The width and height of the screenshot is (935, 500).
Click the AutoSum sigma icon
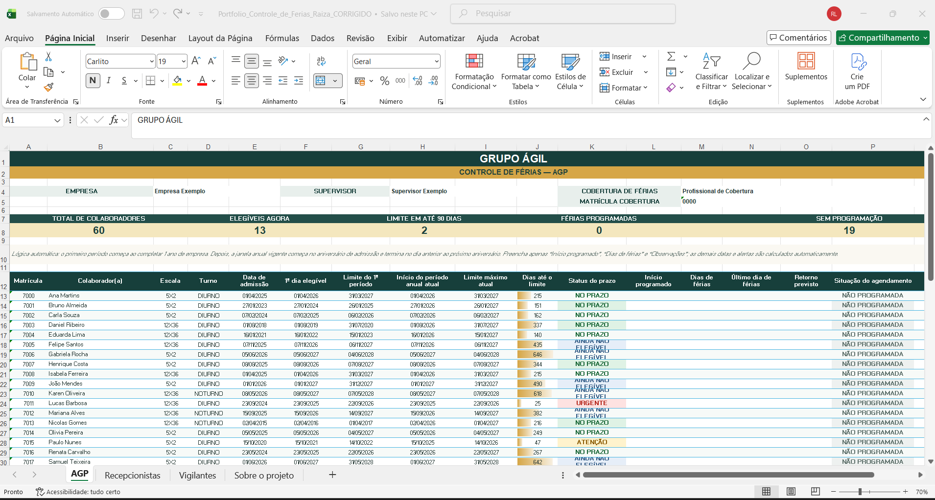click(x=671, y=57)
